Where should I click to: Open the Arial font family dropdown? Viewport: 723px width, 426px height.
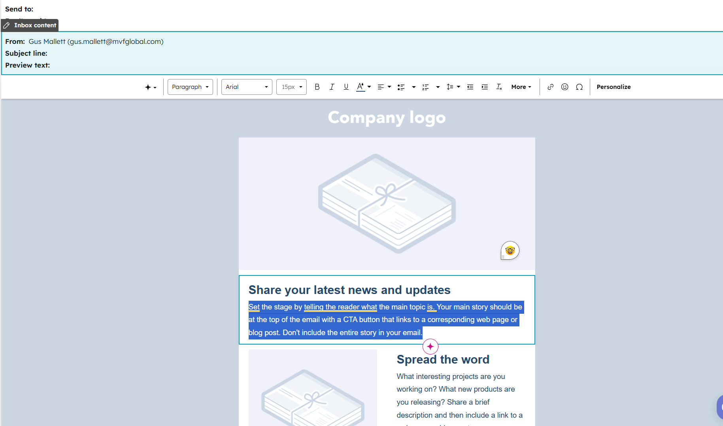pyautogui.click(x=246, y=87)
